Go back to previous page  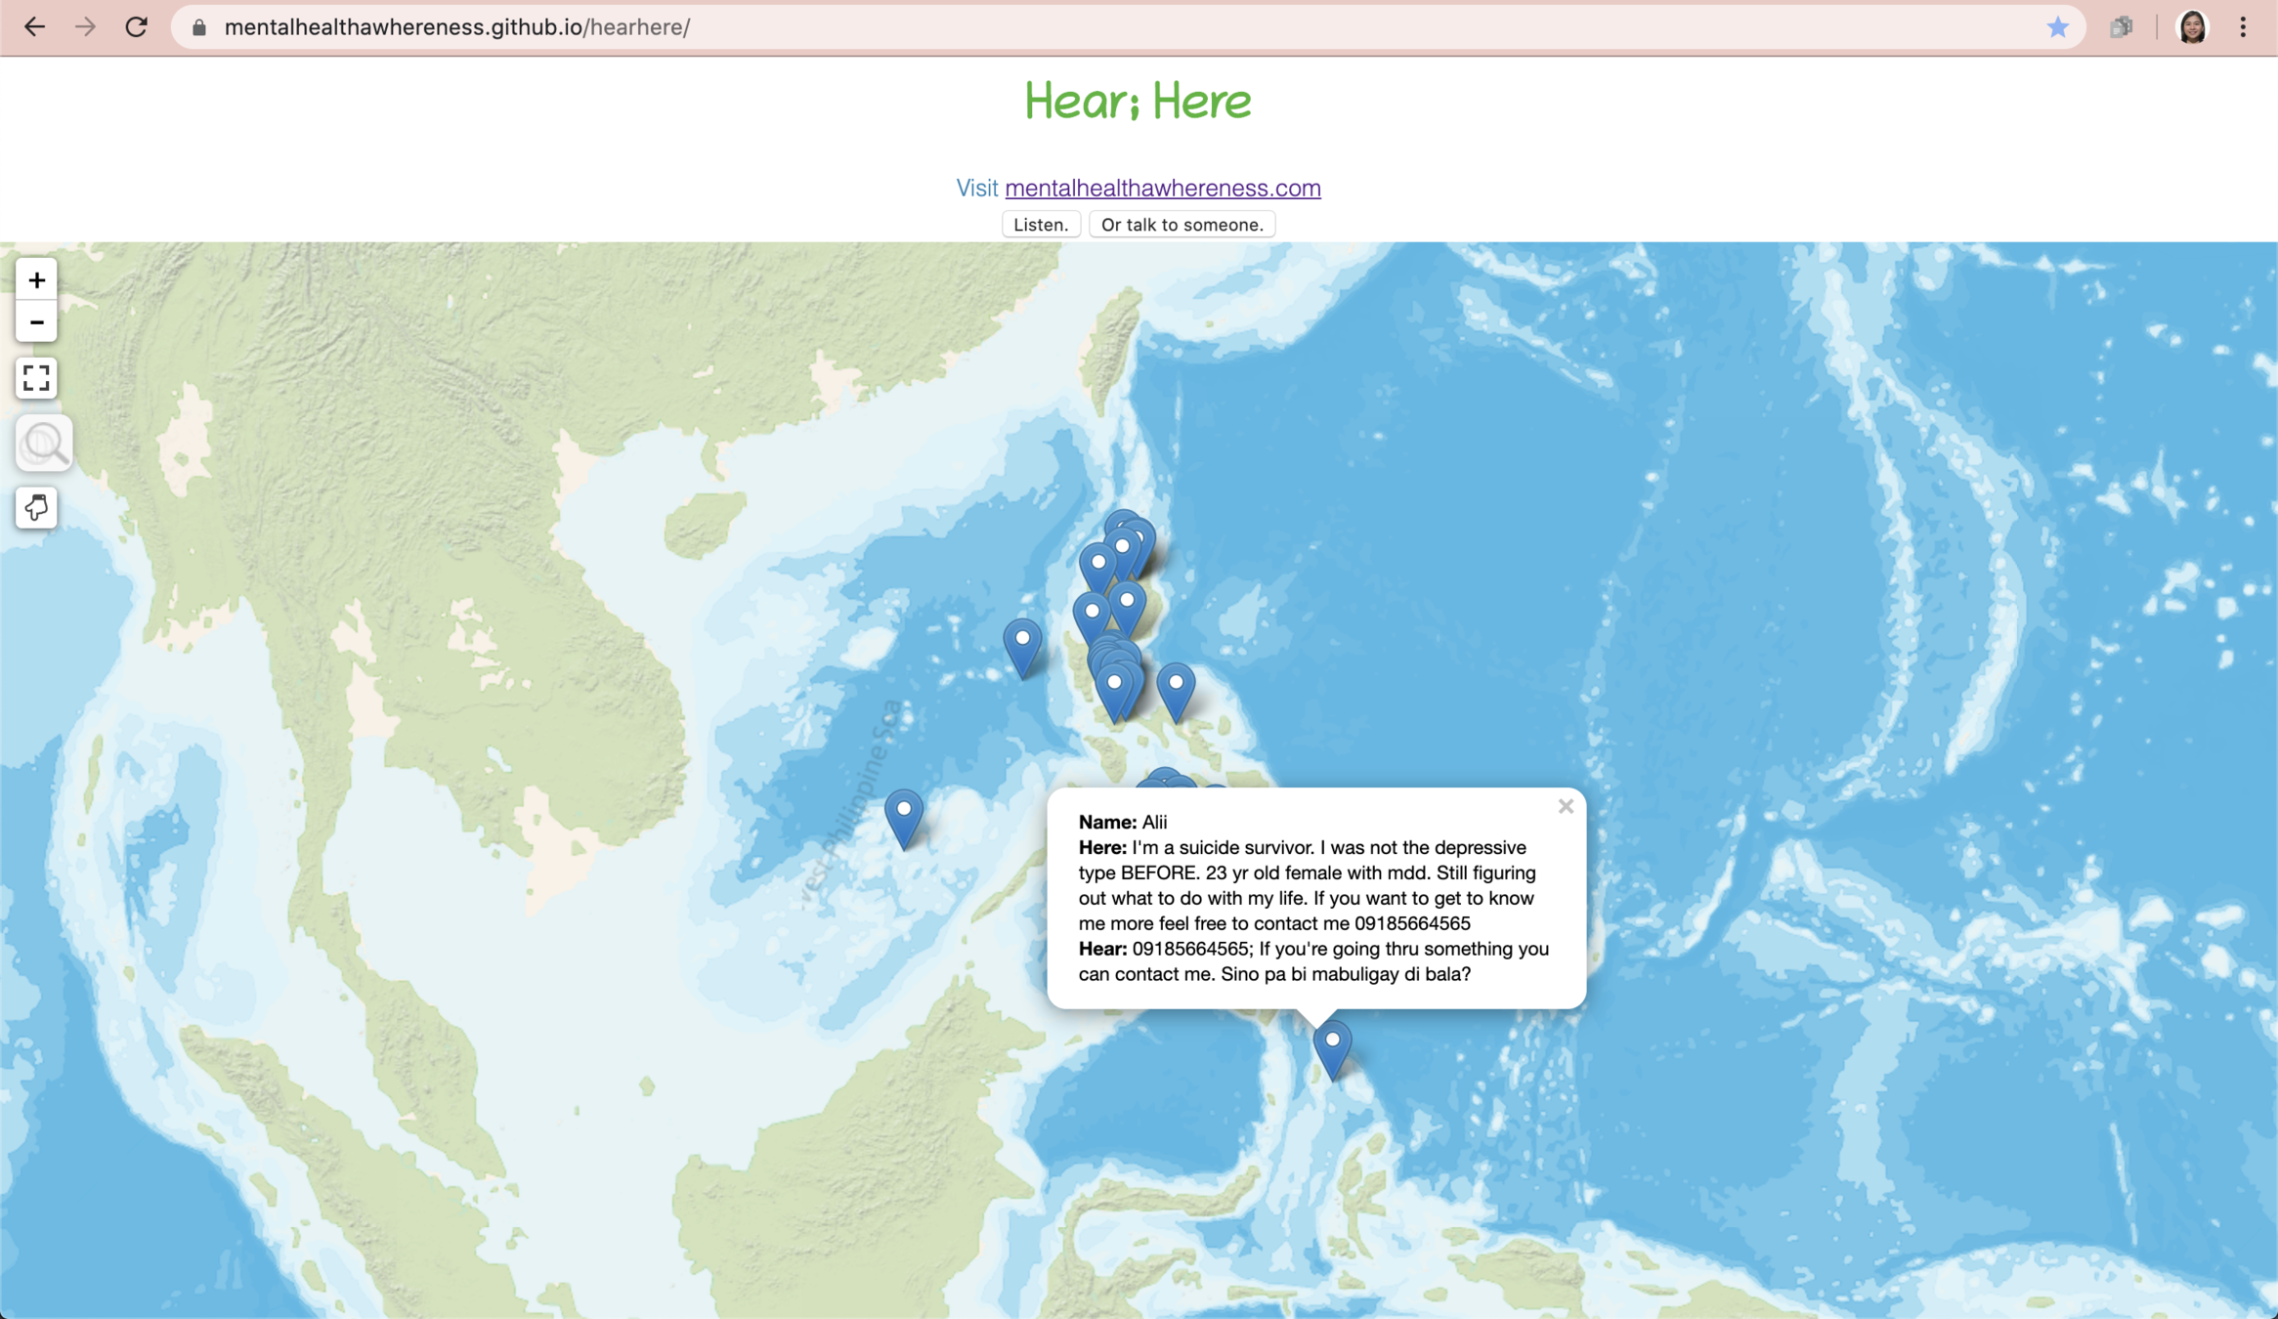34,27
